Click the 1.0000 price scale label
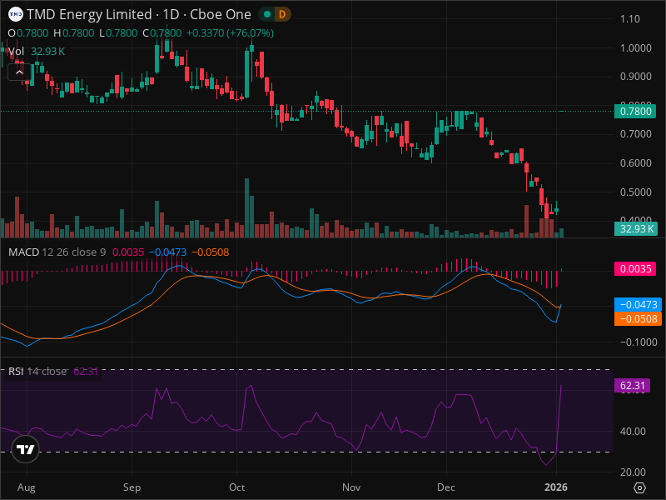The height and width of the screenshot is (500, 666). pyautogui.click(x=636, y=48)
